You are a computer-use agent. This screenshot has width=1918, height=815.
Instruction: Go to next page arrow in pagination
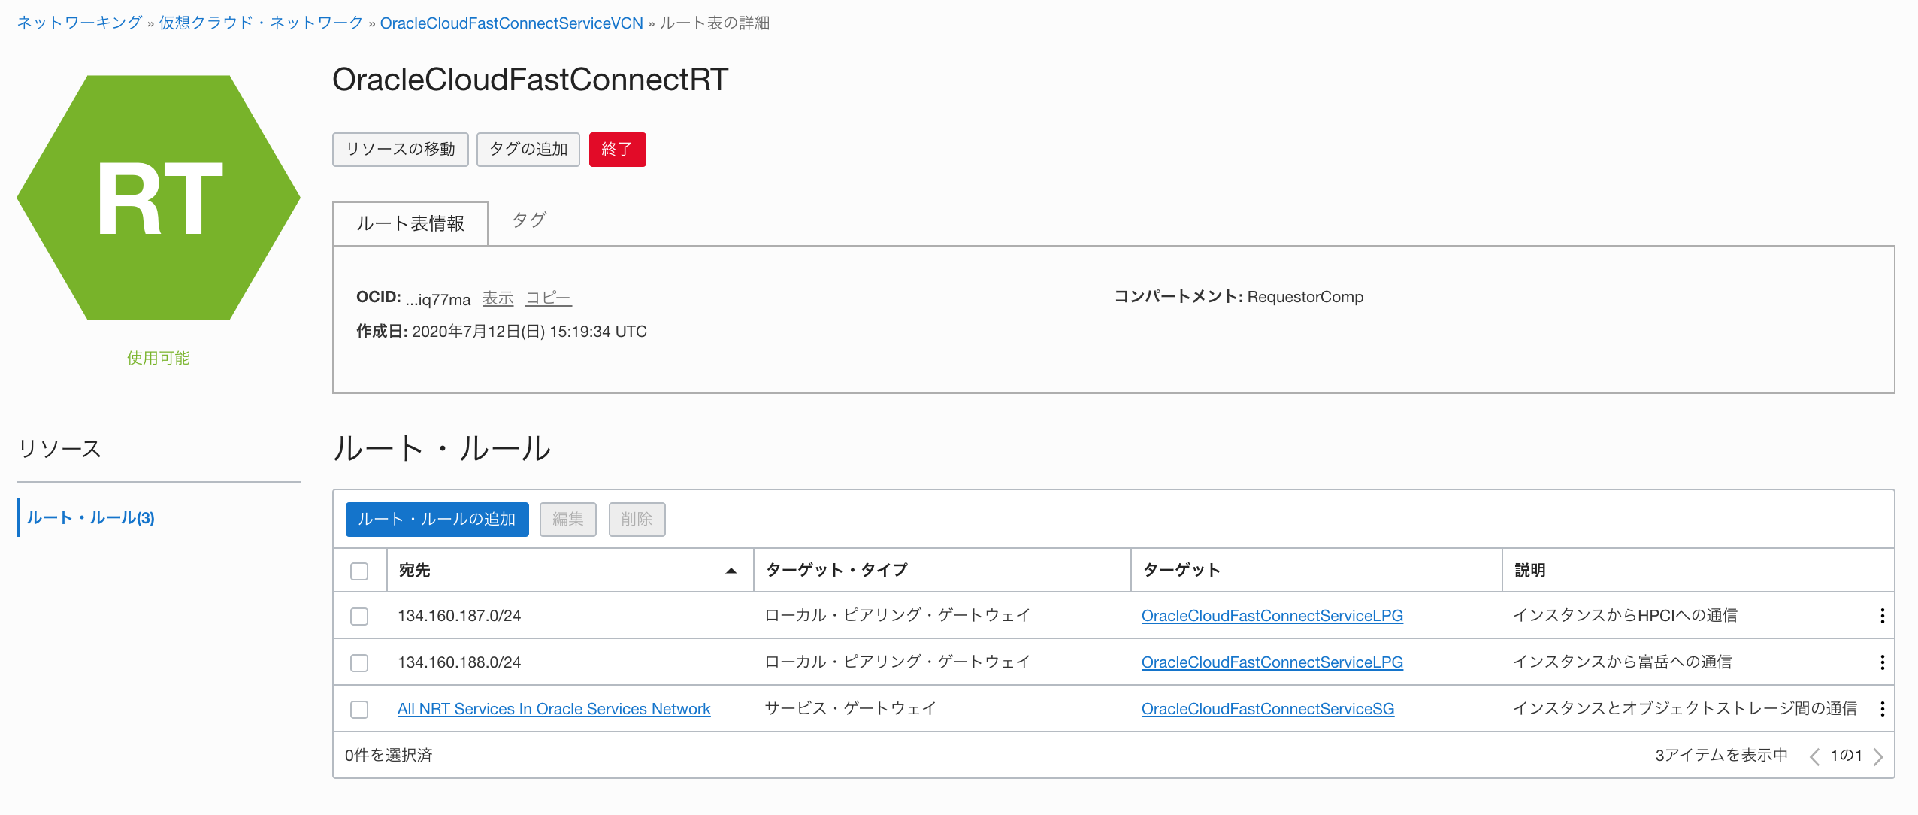1878,756
